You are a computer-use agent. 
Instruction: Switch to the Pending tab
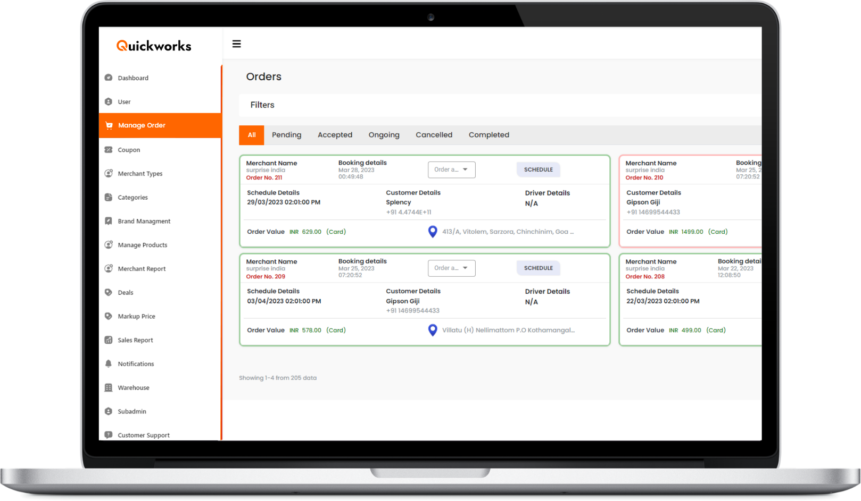[x=287, y=135]
